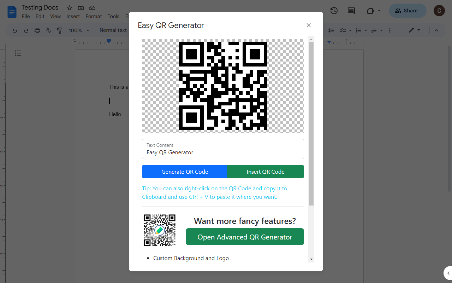Expand the checklist options arrow
Screen dimensions: 452x283
[x=350, y=30]
